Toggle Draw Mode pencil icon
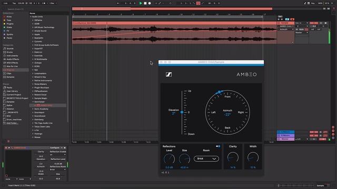The image size is (337, 189). click(305, 3)
